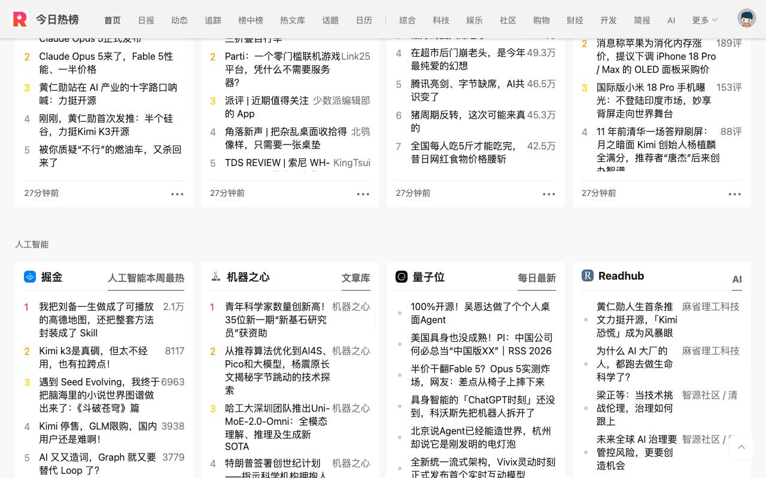Switch to the 开发 category
The width and height of the screenshot is (766, 478).
coord(609,20)
